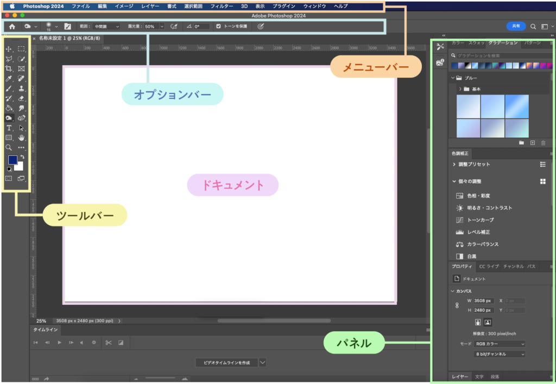This screenshot has height=384, width=556.
Task: Collapse the ブルー gradient folder
Action: 453,78
